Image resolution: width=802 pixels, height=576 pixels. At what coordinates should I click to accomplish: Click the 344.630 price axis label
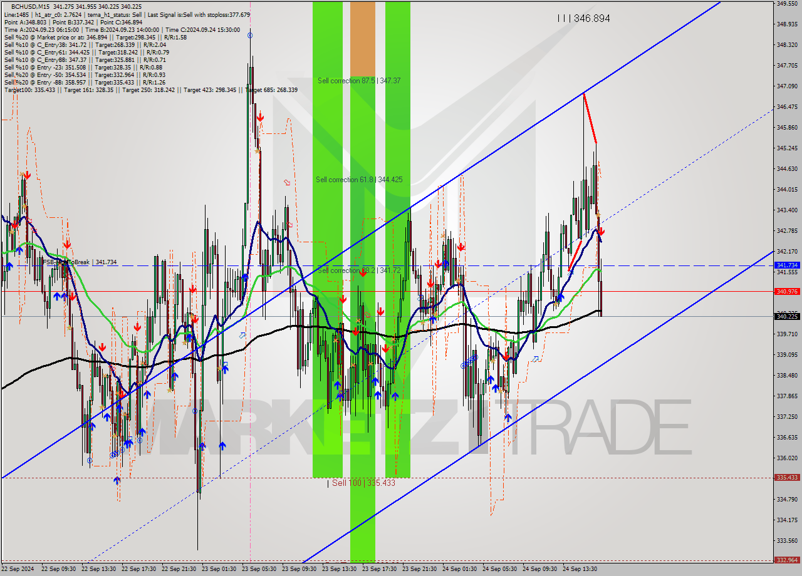tap(787, 168)
